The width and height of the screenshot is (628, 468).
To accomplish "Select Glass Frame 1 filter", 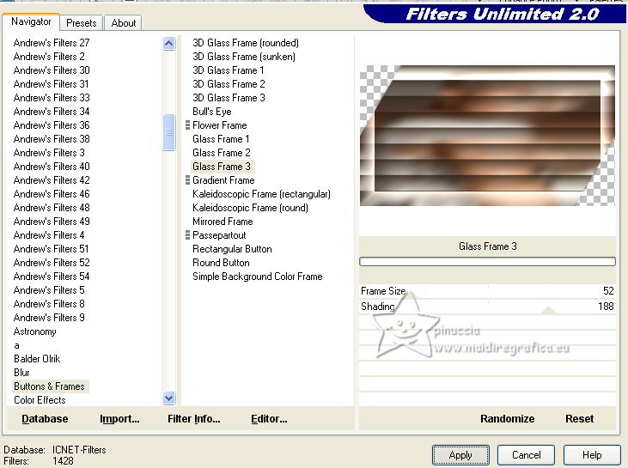I will click(x=221, y=139).
